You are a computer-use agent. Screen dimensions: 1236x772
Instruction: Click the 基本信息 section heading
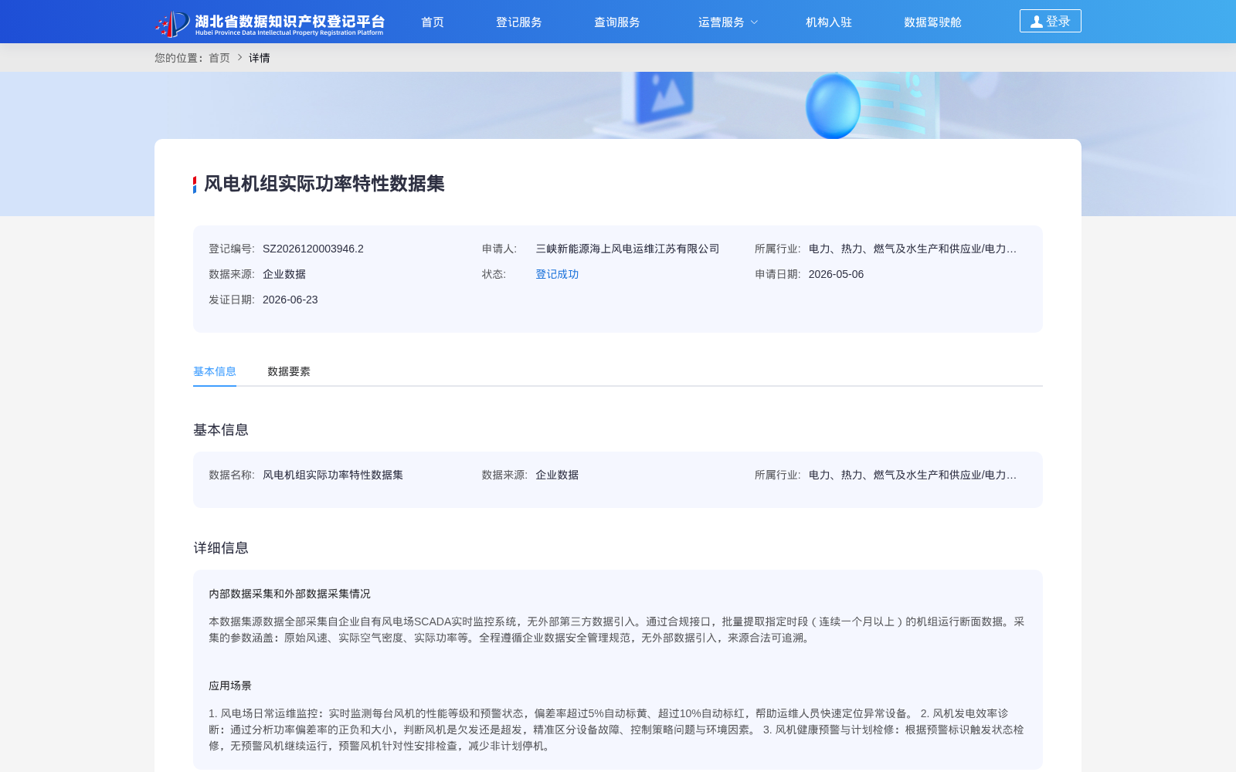(221, 430)
